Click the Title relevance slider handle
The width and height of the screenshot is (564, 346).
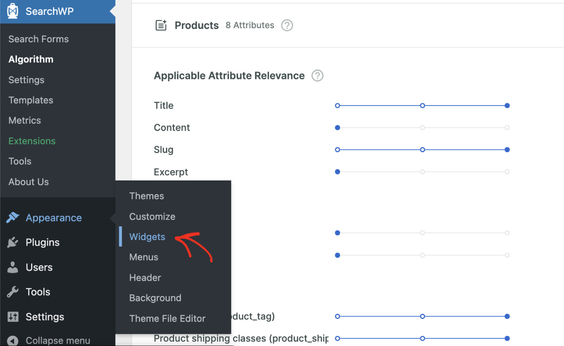507,105
